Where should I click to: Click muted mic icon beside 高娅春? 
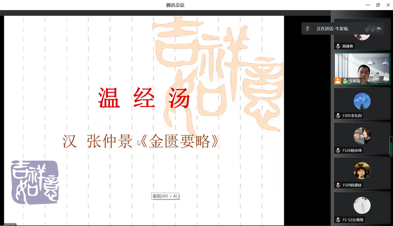click(338, 46)
